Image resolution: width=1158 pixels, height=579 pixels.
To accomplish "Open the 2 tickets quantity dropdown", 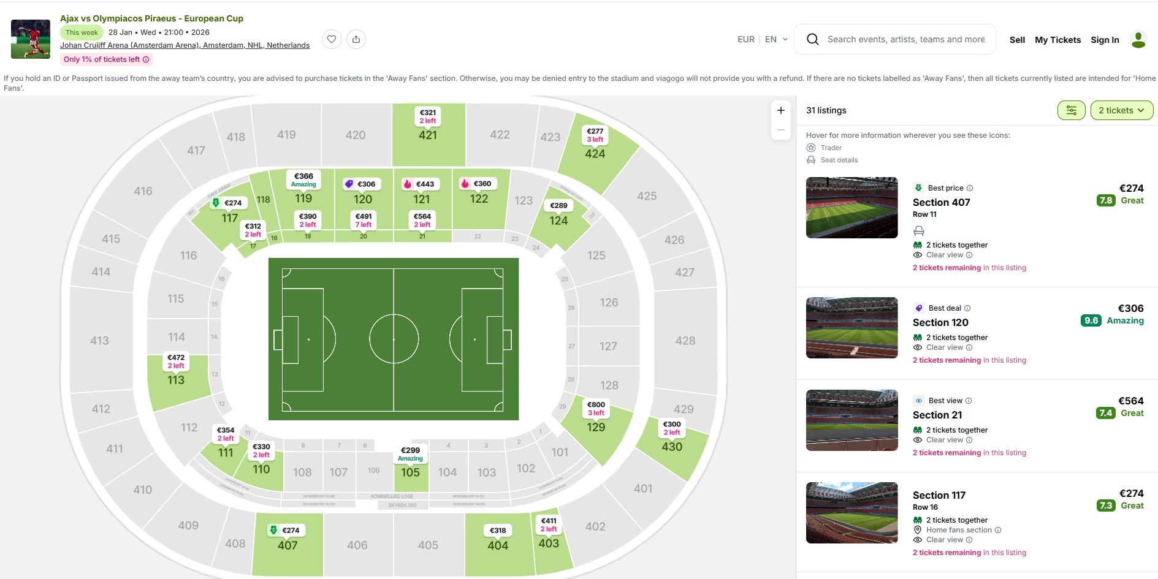I will pos(1121,110).
